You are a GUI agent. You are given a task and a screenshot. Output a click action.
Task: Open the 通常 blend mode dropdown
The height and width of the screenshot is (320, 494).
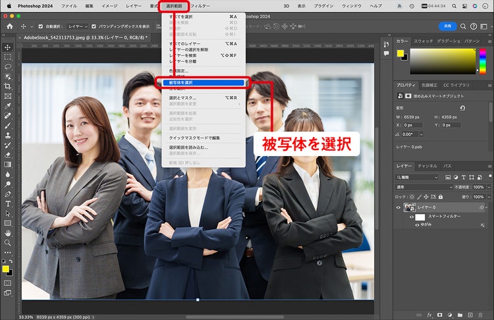[x=424, y=187]
